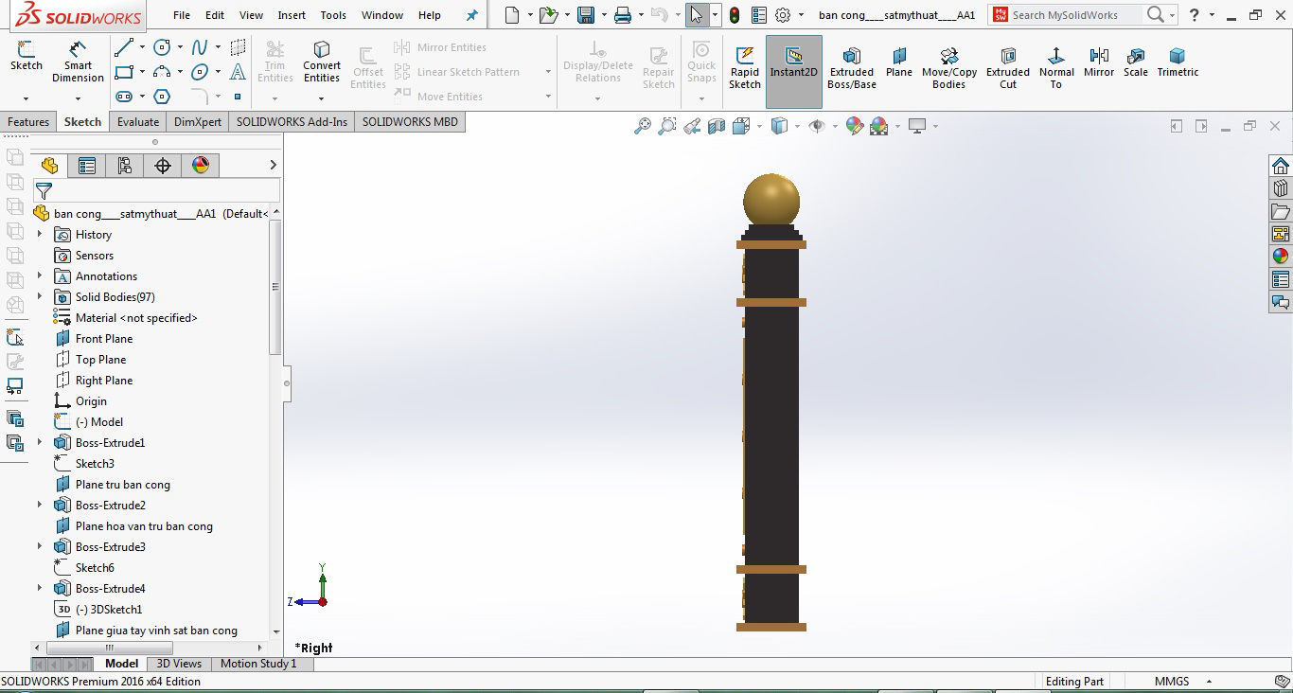Image resolution: width=1293 pixels, height=693 pixels.
Task: Click the Sketch command button
Action: 26,57
